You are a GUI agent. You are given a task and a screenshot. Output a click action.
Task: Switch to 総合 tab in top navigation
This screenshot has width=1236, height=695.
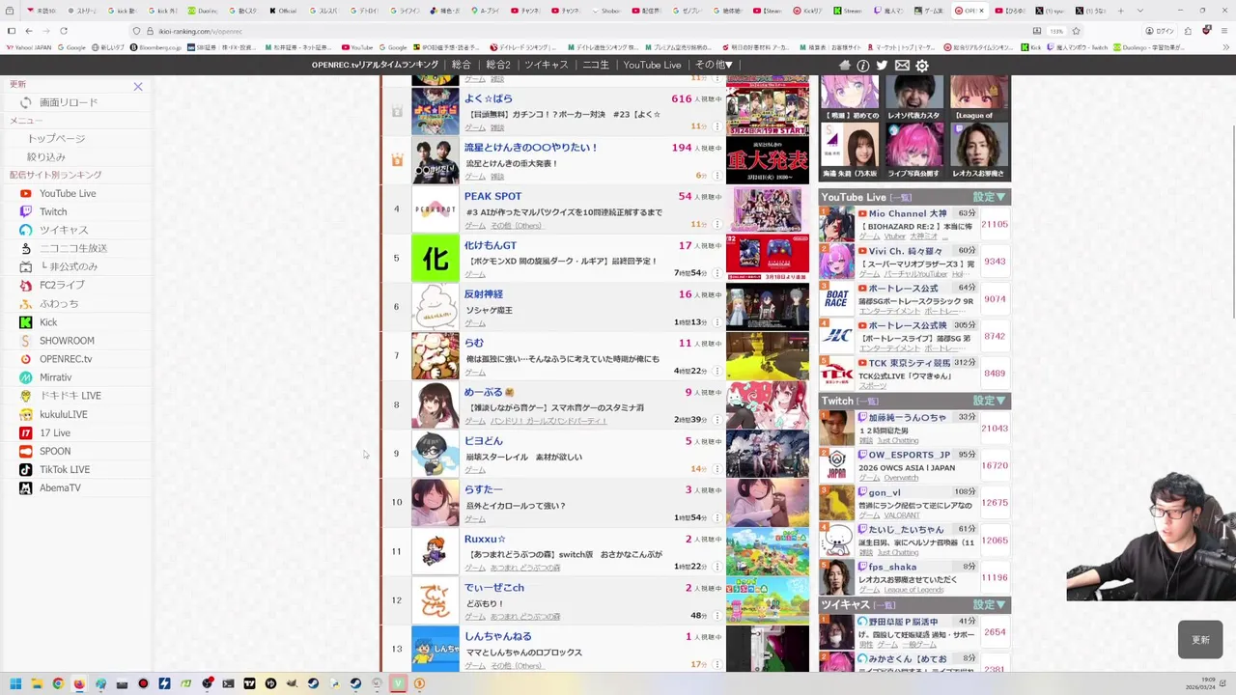tap(462, 65)
